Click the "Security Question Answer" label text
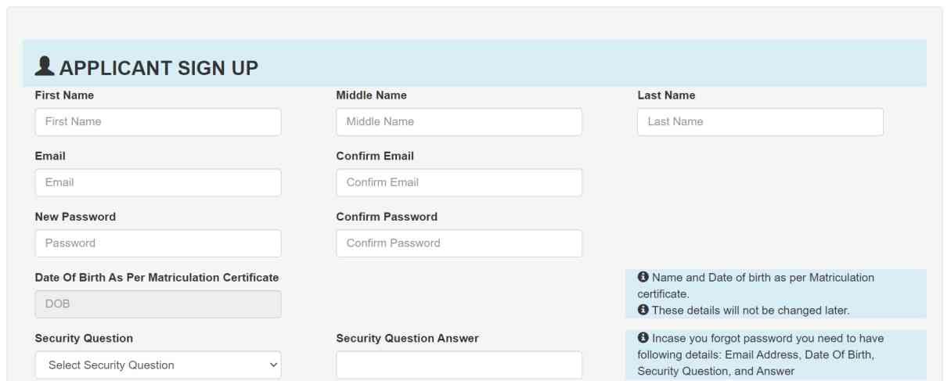 tap(407, 339)
